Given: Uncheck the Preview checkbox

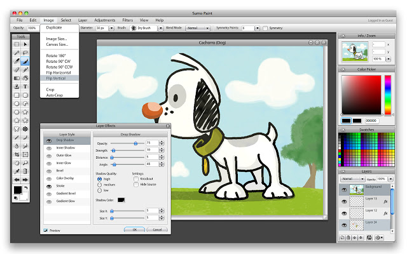Looking at the screenshot, I should point(46,230).
